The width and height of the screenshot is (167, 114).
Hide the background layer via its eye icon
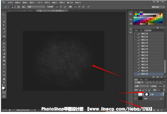click(136, 99)
